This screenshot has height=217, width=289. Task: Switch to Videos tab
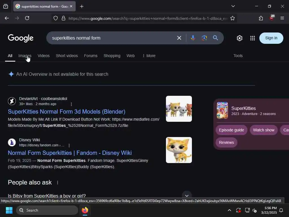[x=44, y=56]
